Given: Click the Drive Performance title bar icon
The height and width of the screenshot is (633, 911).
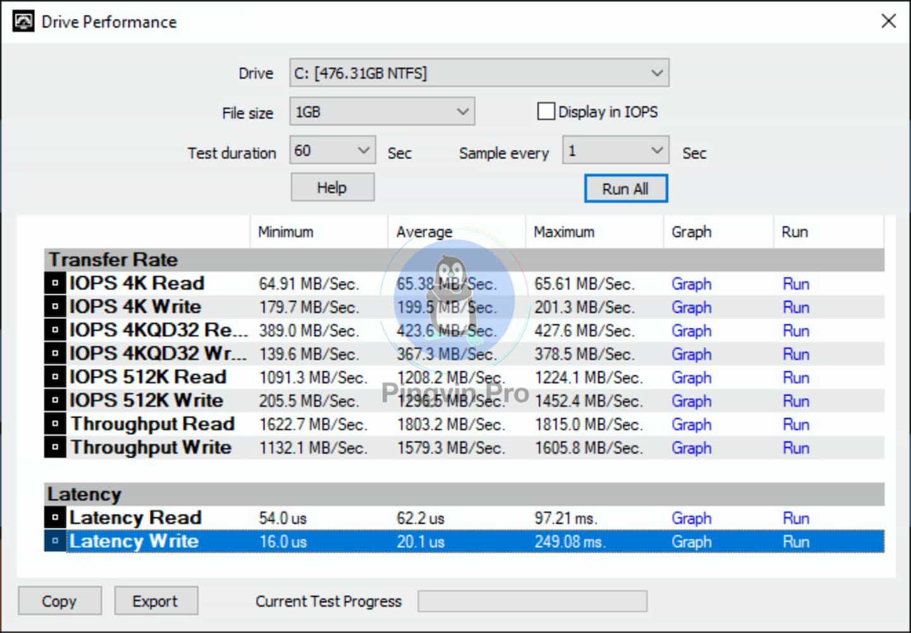Looking at the screenshot, I should 23,22.
